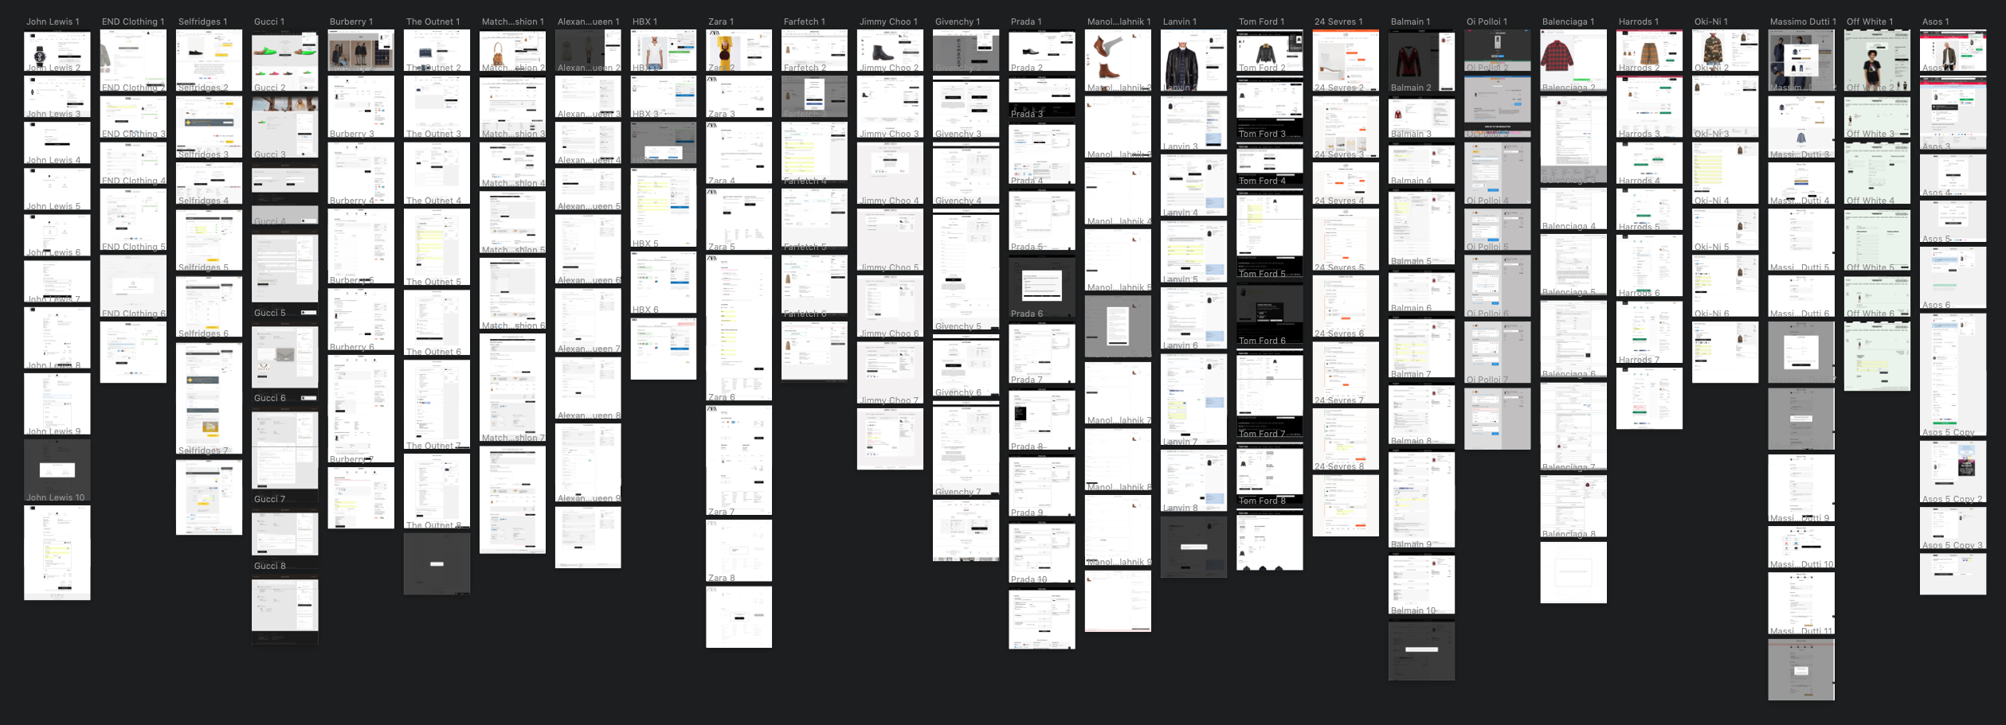Screen dimensions: 2006x725
Task: Click the 'Massi...Dutti 10' artboard label
Action: coord(1801,564)
